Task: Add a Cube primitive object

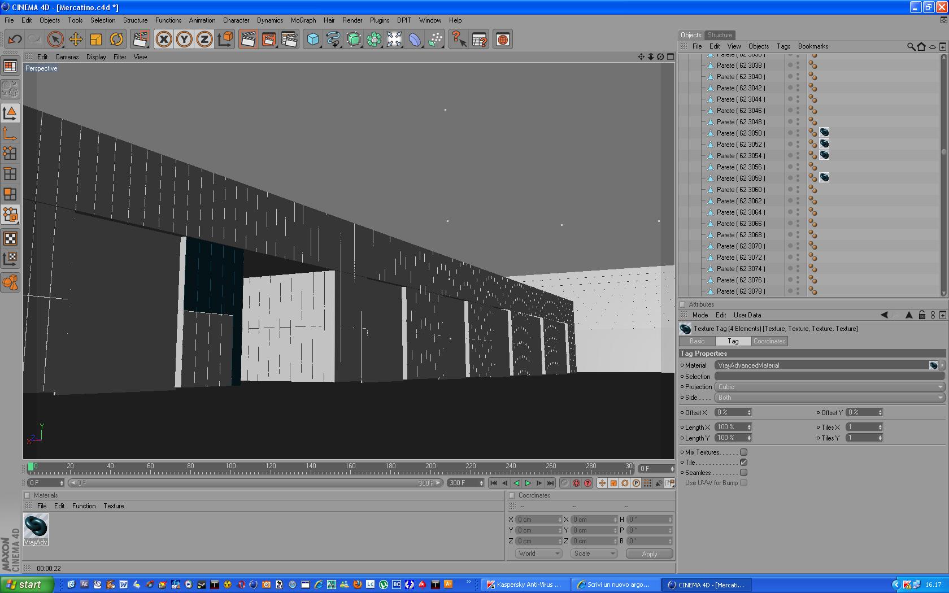Action: pyautogui.click(x=313, y=40)
